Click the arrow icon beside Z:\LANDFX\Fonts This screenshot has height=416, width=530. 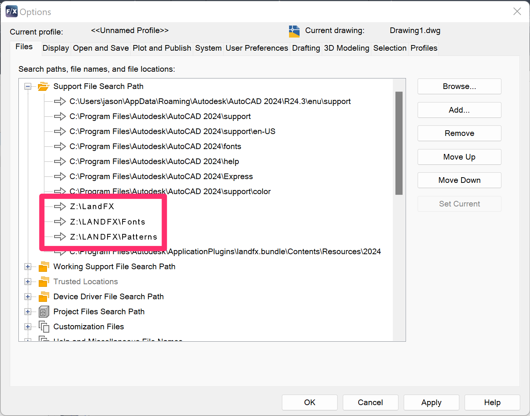(60, 222)
